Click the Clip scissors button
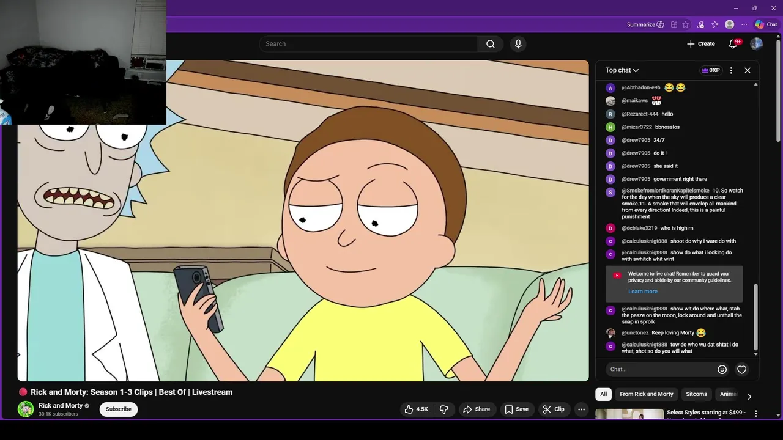Viewport: 783px width, 440px height. click(x=554, y=409)
